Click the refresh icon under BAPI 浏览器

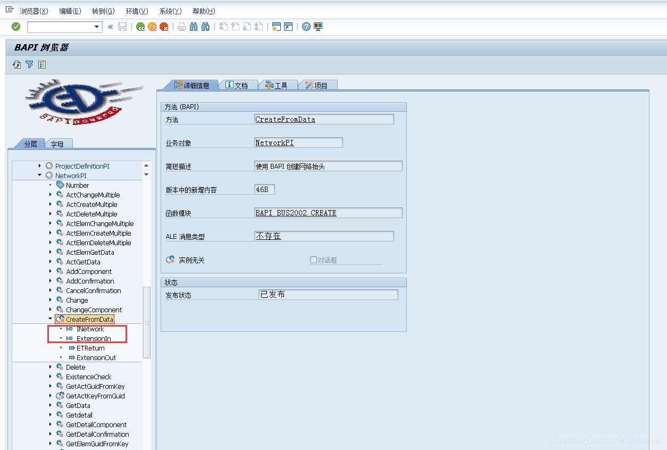click(16, 64)
